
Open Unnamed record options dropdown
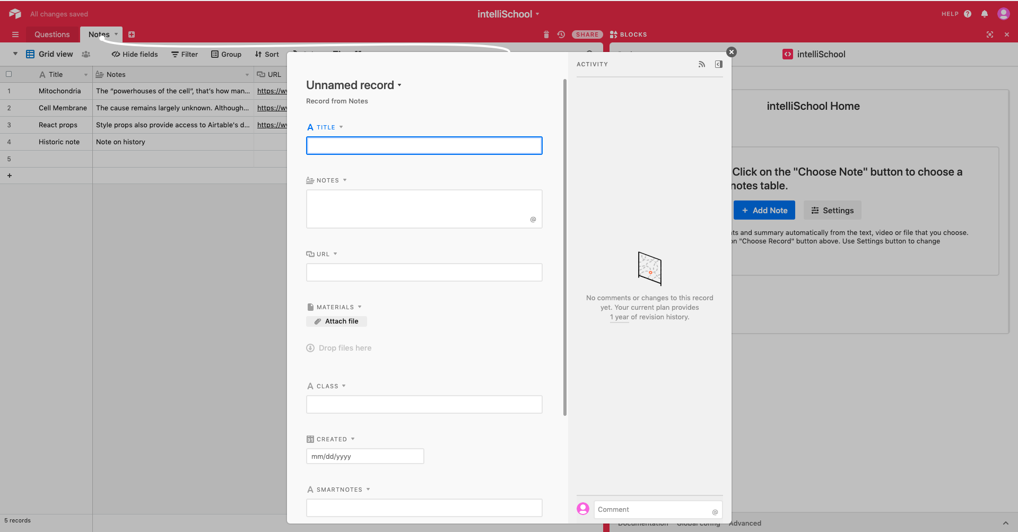pos(399,85)
